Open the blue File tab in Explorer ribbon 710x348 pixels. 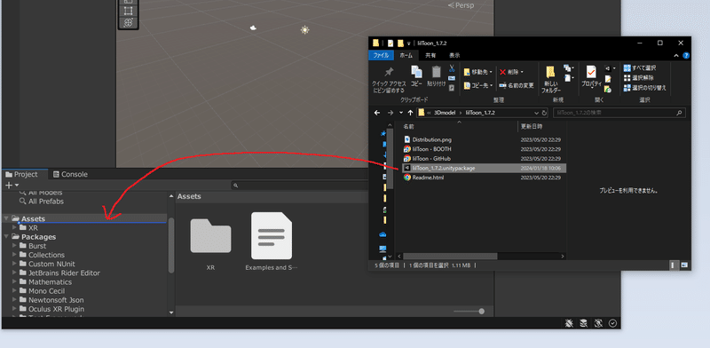coord(381,55)
